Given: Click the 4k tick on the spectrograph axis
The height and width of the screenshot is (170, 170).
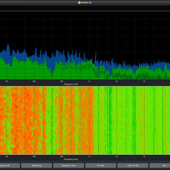Looking at the screenshot, I should [144, 156].
